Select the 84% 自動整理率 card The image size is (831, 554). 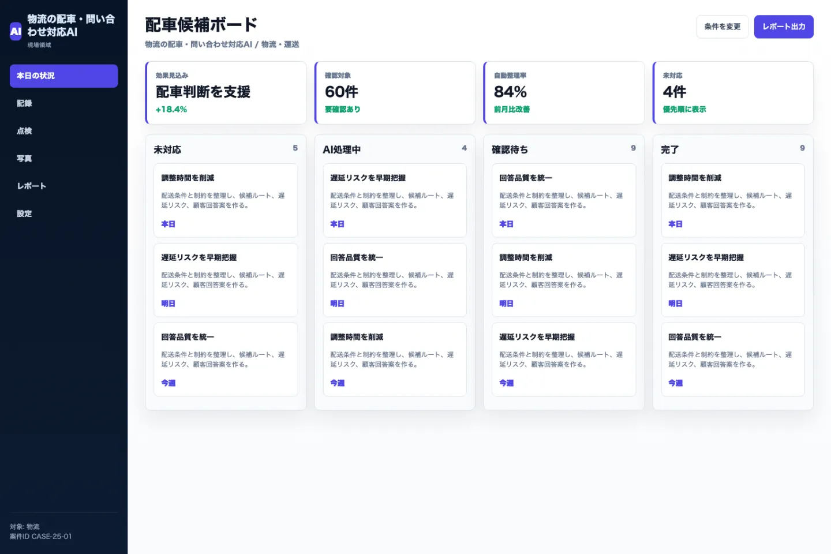(564, 92)
